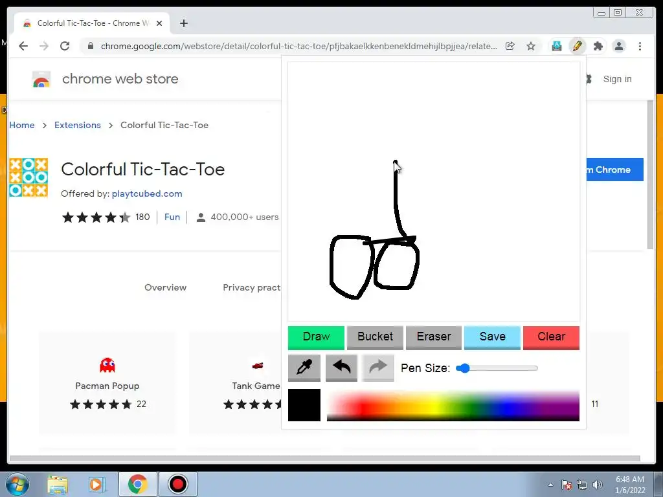
Task: Click the blue image extension icon
Action: 557,46
